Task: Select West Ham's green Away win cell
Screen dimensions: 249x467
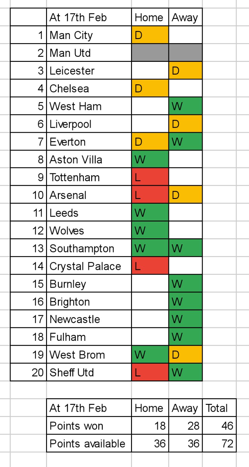Action: 186,106
